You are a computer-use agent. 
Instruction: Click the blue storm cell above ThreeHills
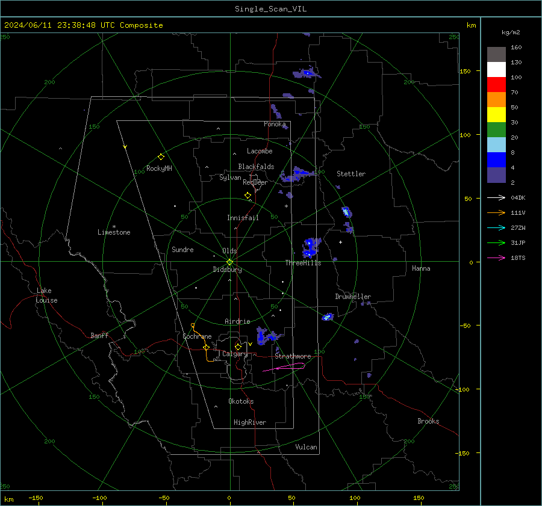[x=311, y=247]
